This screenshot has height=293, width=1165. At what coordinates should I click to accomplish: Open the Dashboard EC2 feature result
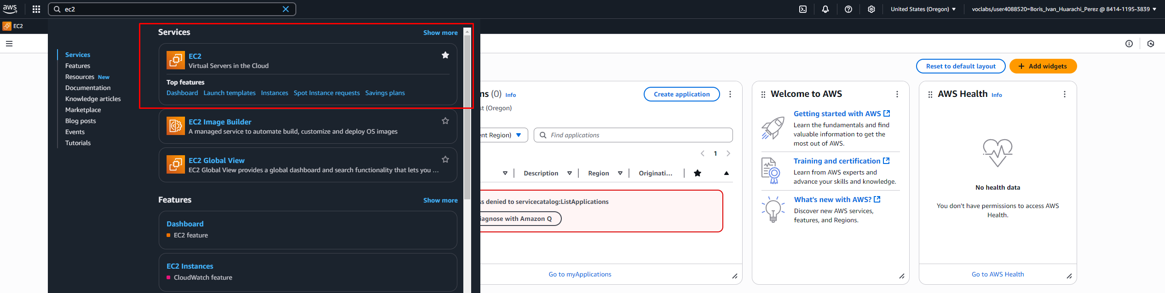[x=185, y=224]
